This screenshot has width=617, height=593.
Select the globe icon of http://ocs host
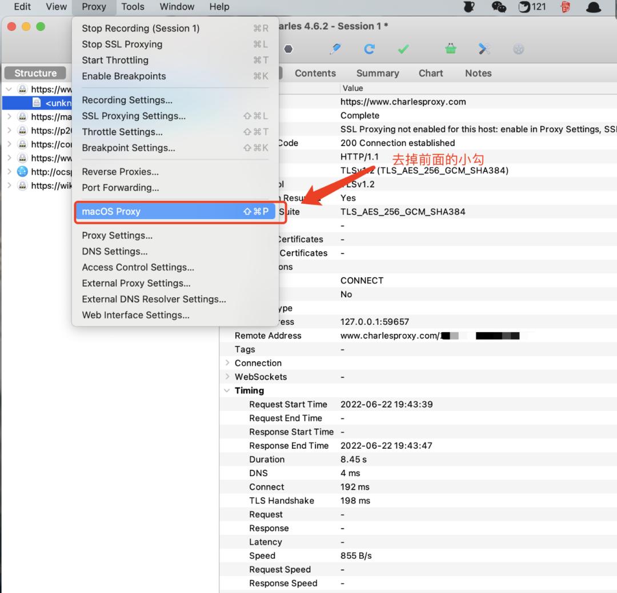coord(22,171)
